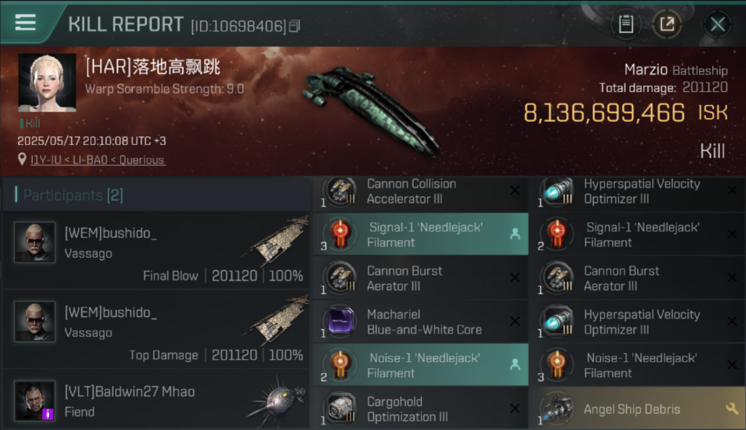Screen dimensions: 746x430
Task: Select highlighted Signal-1 'Needlejack' Filament entry
Action: [x=421, y=234]
